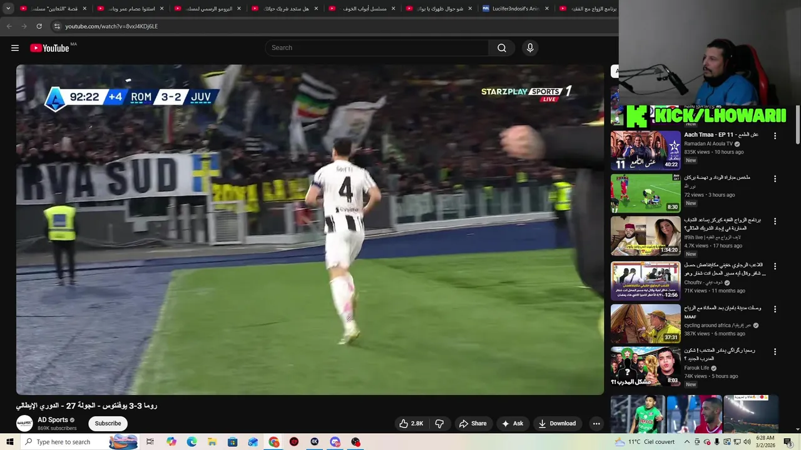The height and width of the screenshot is (450, 801).
Task: Expand browser tab search dropdown arrow
Action: point(8,8)
